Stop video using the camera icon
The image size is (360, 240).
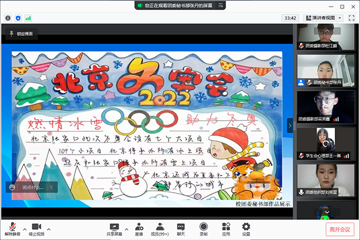click(x=37, y=226)
